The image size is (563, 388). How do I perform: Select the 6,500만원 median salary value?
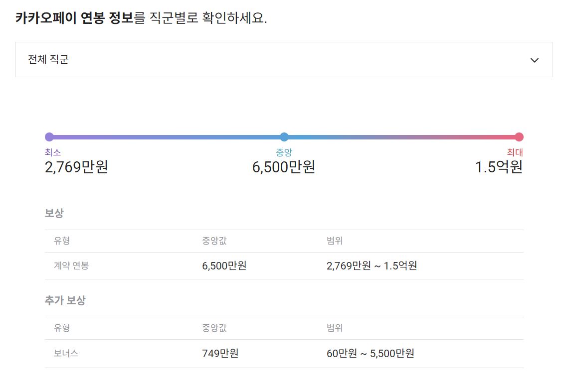pyautogui.click(x=284, y=167)
